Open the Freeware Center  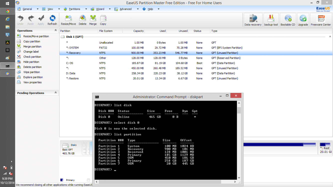pos(321,20)
